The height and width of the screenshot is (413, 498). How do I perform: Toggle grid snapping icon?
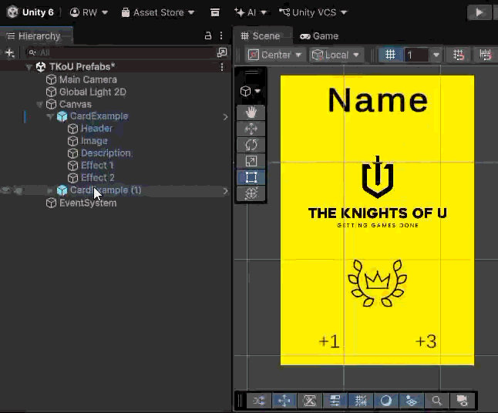[459, 55]
